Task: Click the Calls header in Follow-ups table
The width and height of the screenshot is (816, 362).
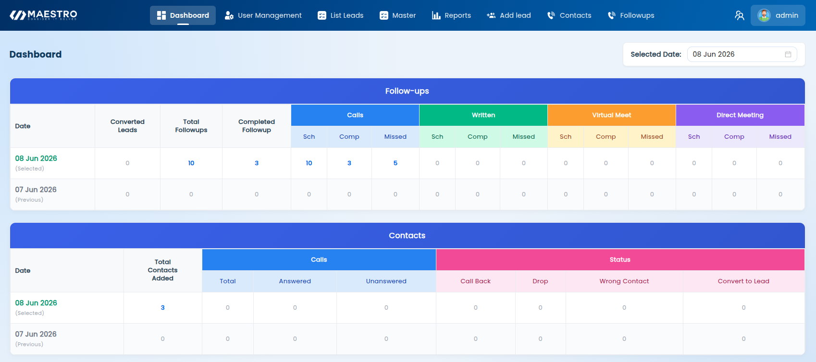Action: [x=355, y=115]
